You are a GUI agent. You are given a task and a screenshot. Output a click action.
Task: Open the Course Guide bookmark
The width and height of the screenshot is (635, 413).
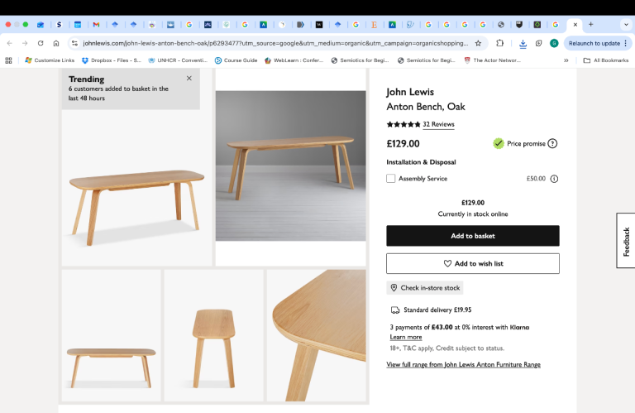coord(236,60)
